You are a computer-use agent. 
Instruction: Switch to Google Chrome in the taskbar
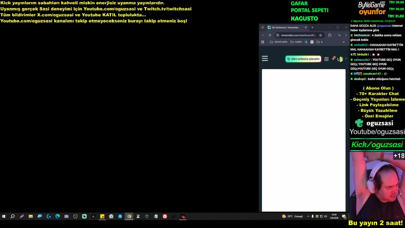coord(129,217)
